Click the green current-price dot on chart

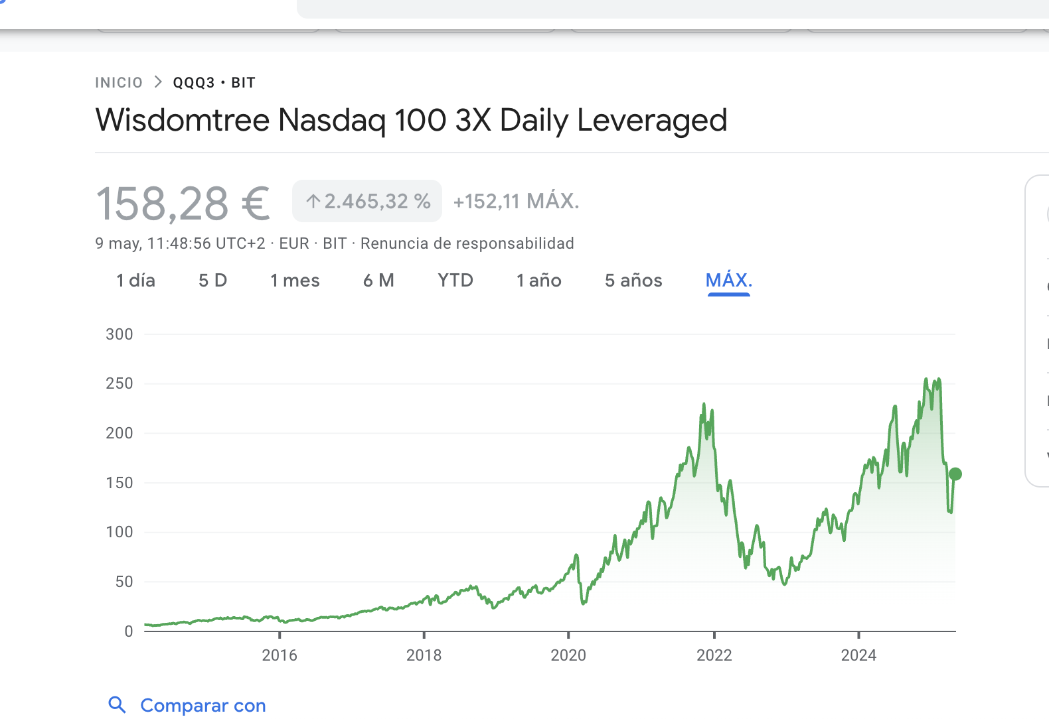click(x=955, y=474)
